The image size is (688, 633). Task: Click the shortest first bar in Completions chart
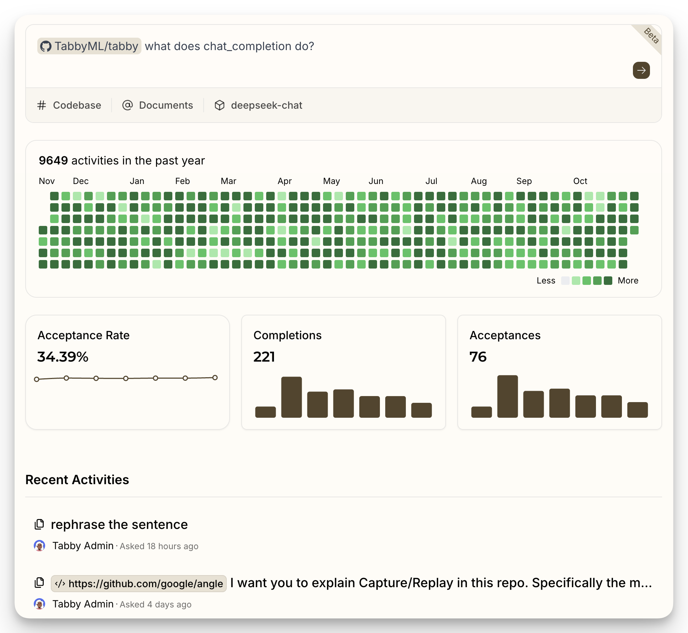click(x=265, y=412)
